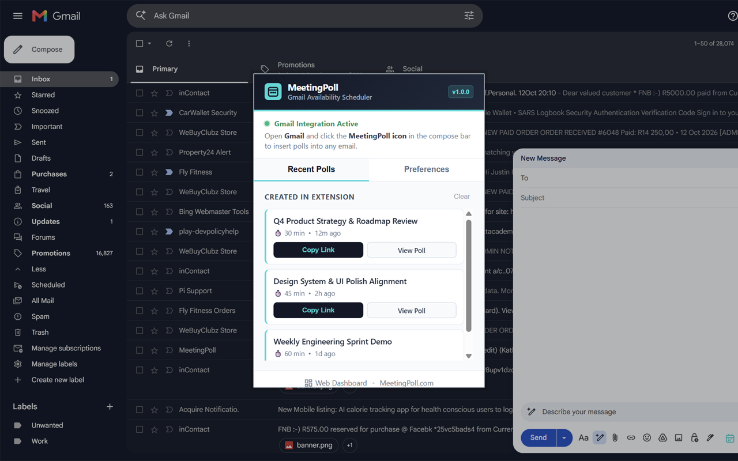Click the Ask Gmail search box
The width and height of the screenshot is (738, 461).
304,16
